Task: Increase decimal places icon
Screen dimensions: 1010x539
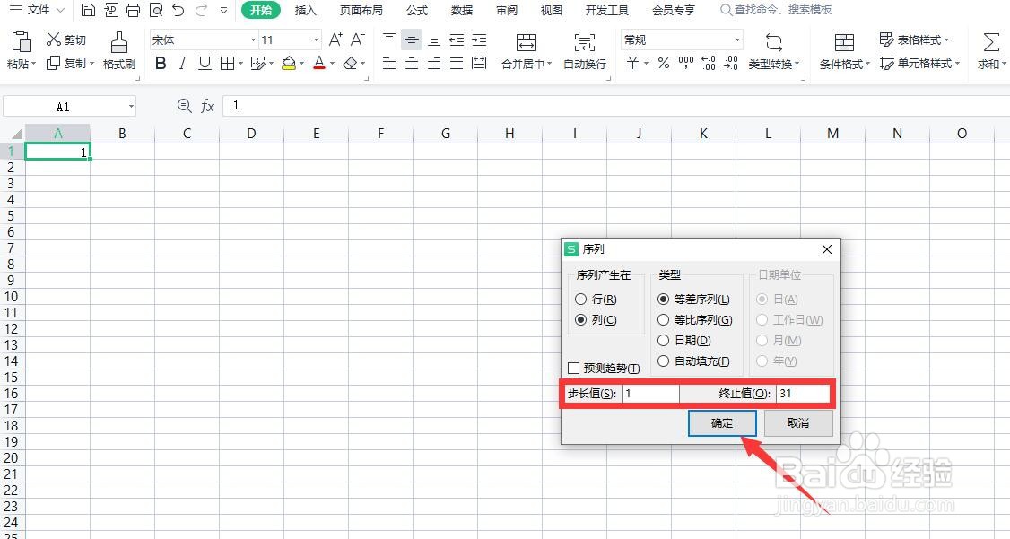Action: [709, 63]
